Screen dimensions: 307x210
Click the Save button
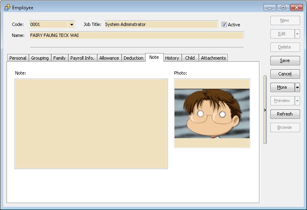[x=285, y=60]
